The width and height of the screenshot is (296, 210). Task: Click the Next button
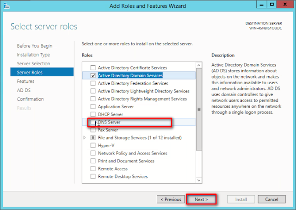201,199
